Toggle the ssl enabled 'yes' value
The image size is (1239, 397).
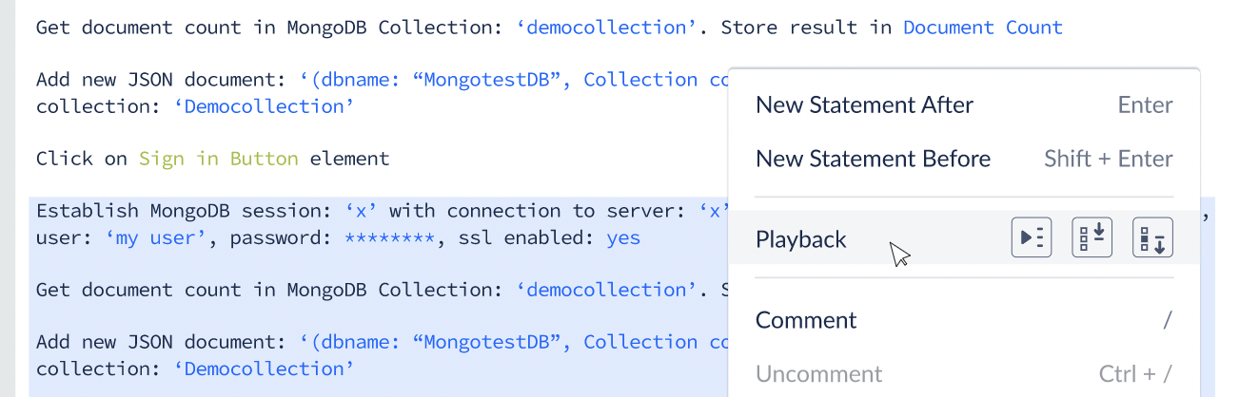[x=623, y=237]
